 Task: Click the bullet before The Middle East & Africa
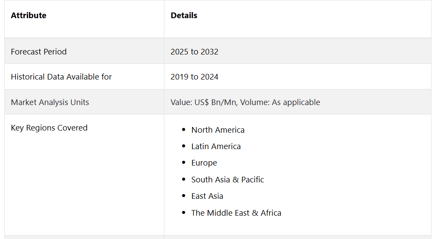coord(183,213)
